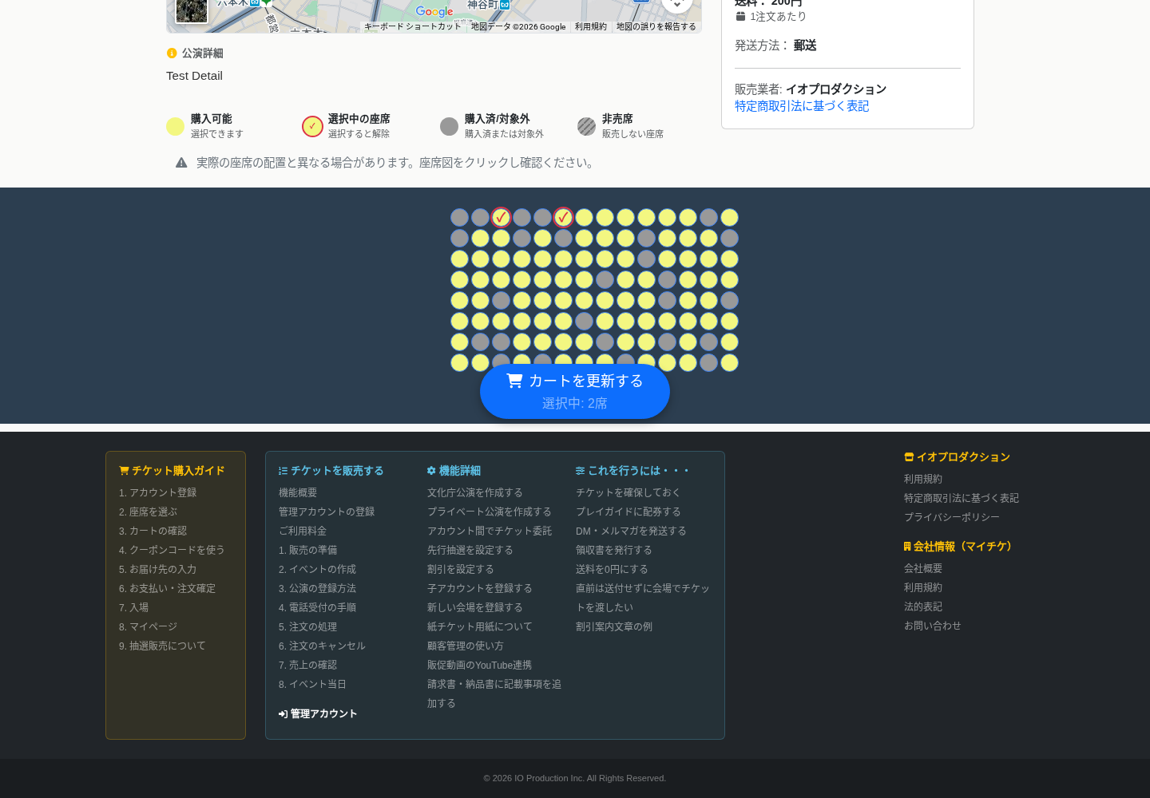Open 管理アカウントの登録 link

coord(327,512)
